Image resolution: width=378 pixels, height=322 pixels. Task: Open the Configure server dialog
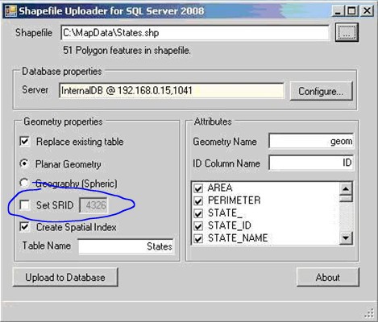pos(321,91)
